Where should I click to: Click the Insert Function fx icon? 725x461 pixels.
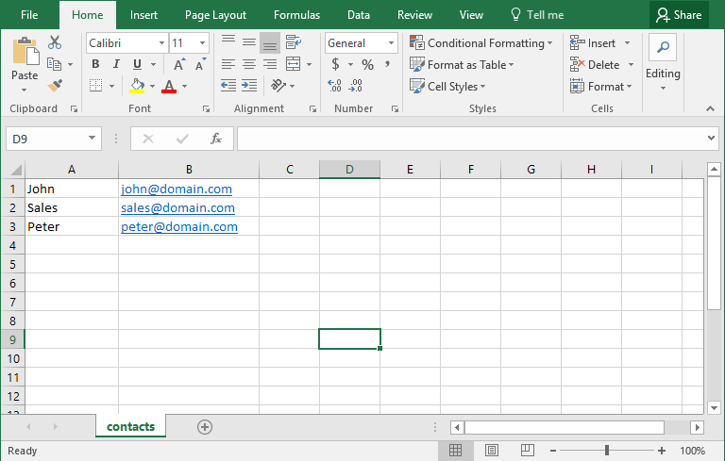216,139
